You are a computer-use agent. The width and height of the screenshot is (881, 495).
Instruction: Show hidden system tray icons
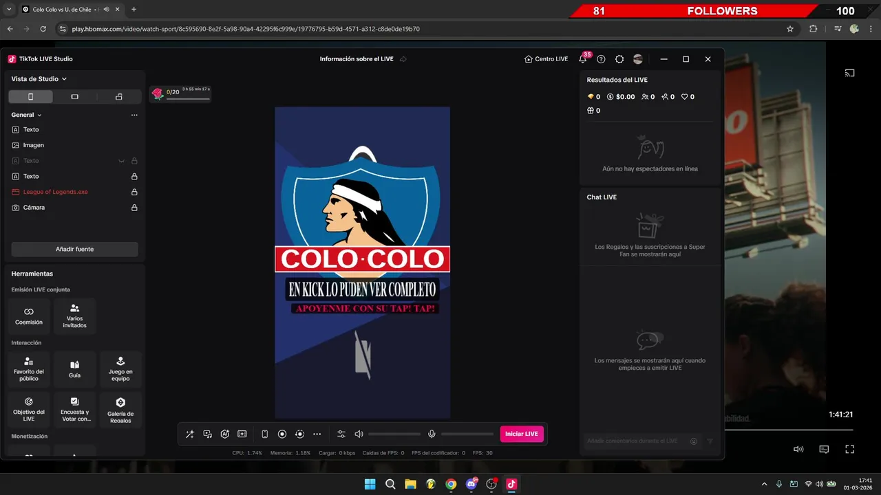764,484
